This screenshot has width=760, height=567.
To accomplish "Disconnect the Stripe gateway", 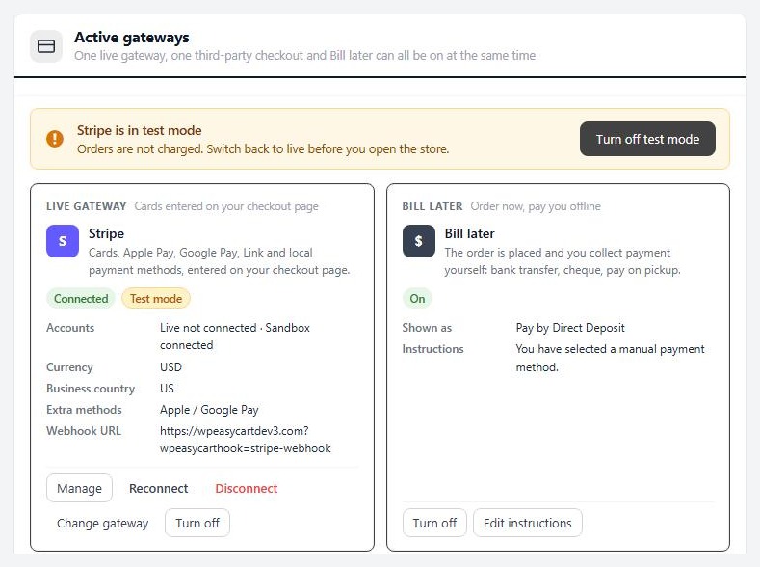I will tap(247, 489).
